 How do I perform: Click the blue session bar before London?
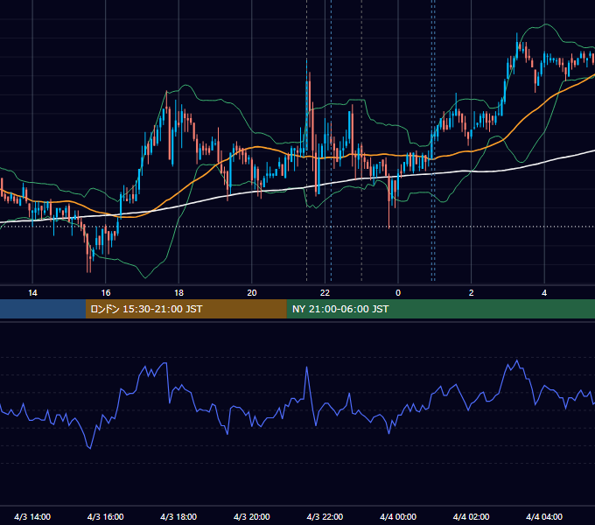tap(43, 309)
